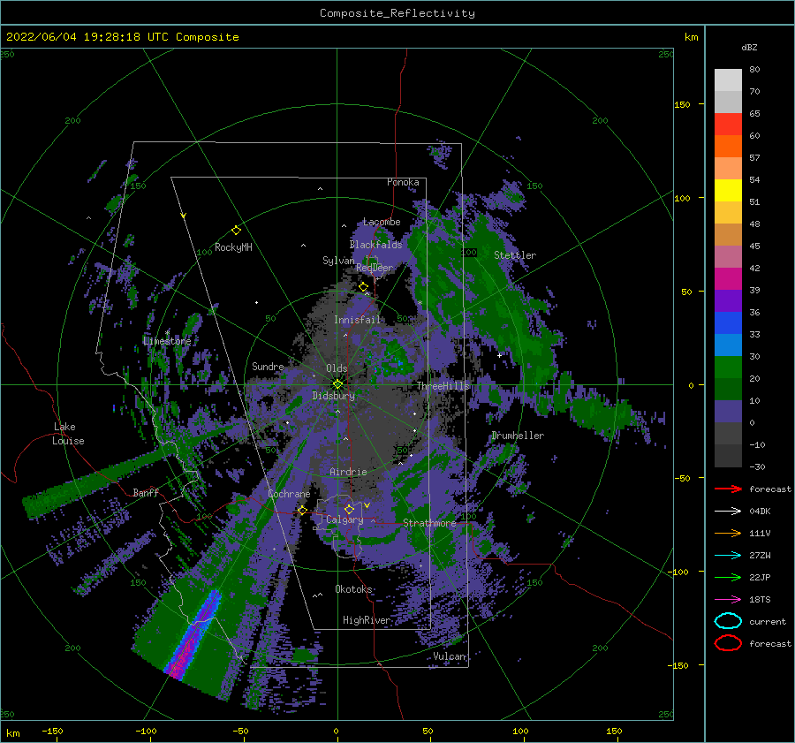Screen dimensions: 795x743
Task: Click the Composite_Reflectivity title
Action: [x=397, y=13]
